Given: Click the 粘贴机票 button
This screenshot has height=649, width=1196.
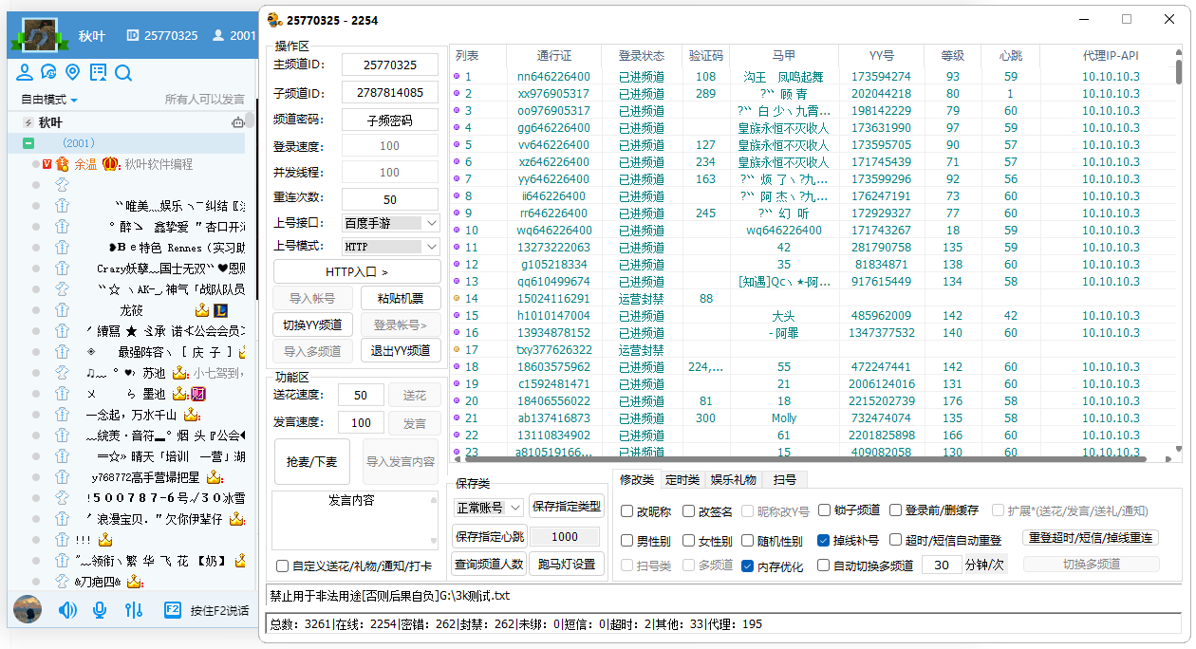Looking at the screenshot, I should tap(401, 298).
